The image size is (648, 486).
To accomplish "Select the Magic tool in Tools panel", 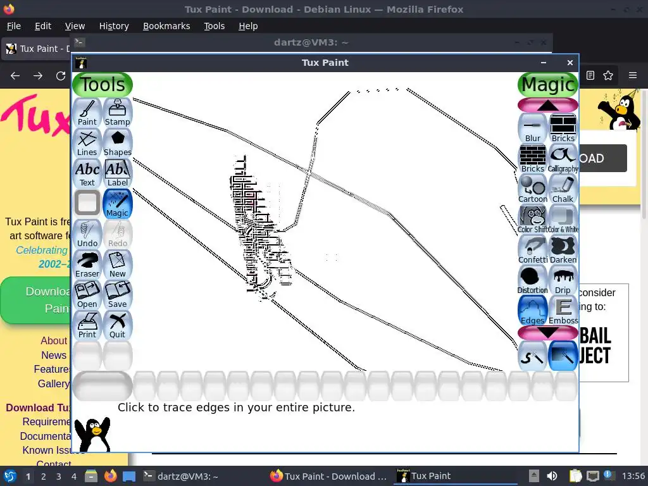I will click(x=117, y=204).
